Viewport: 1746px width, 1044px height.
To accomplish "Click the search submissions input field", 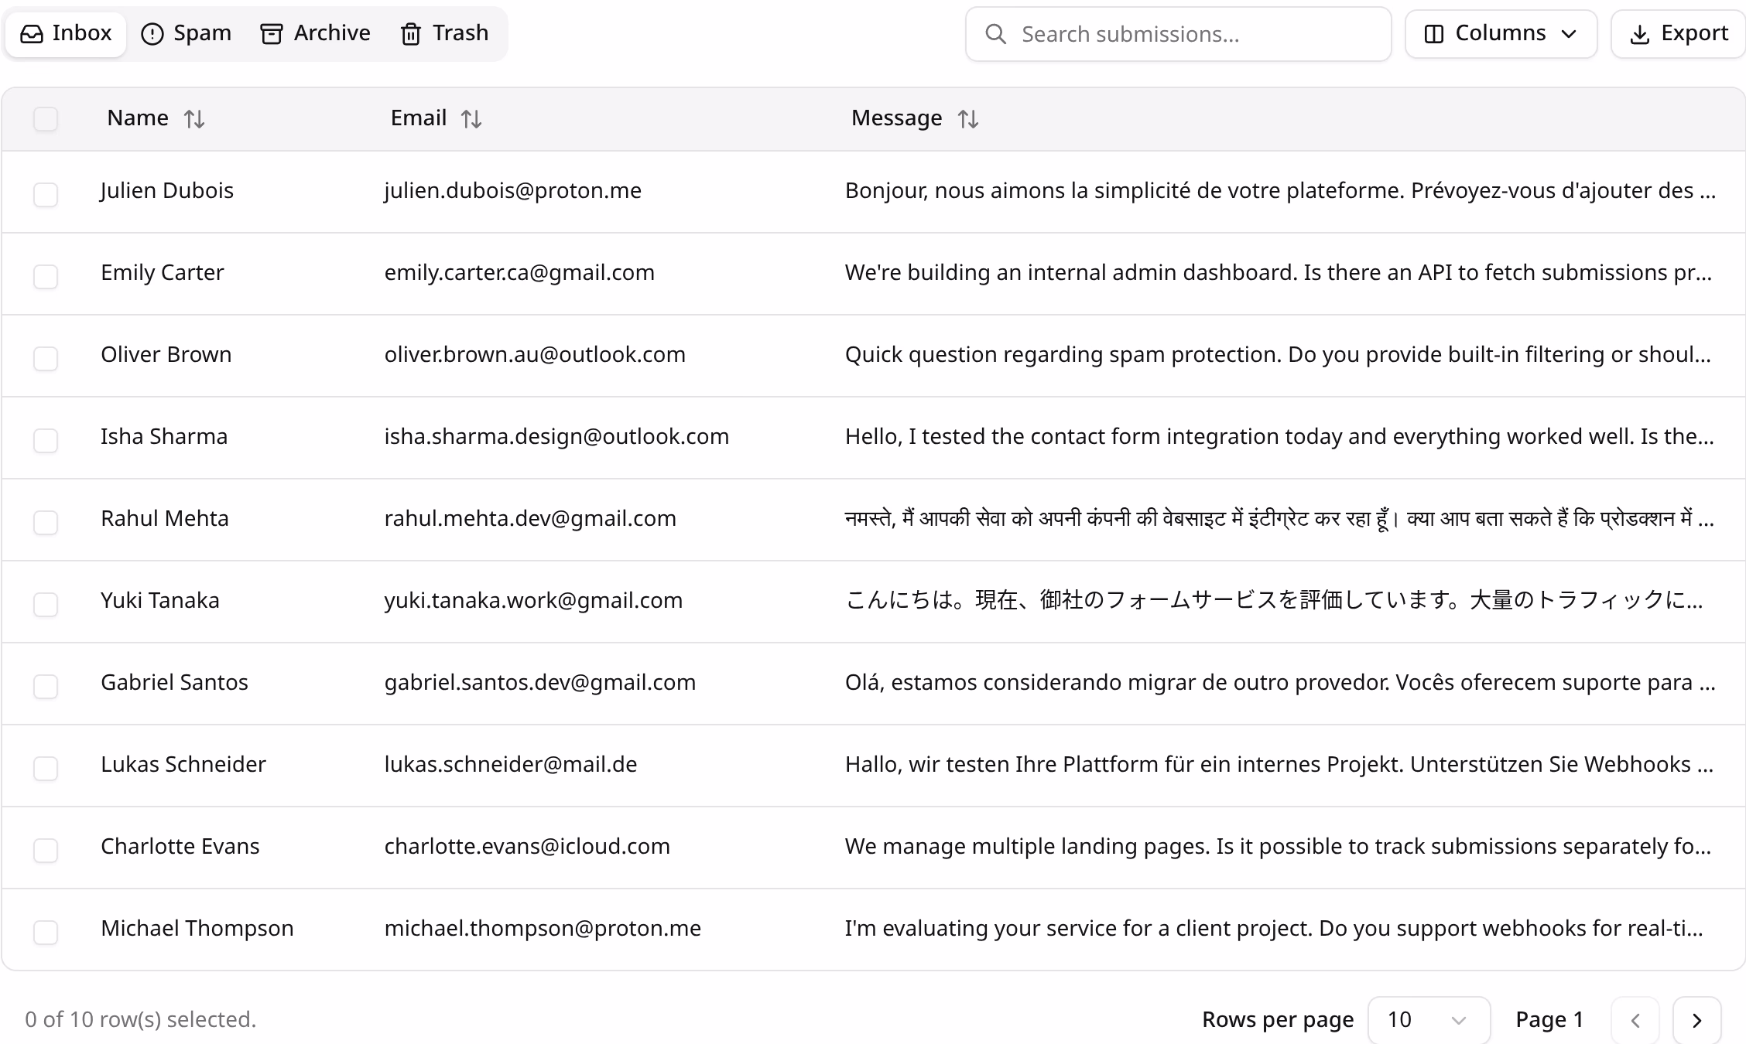I will tap(1176, 34).
